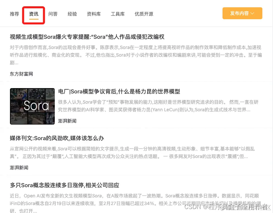The height and width of the screenshot is (213, 273).
Task: Click summary starting 很多人认为,Sora学会了
Action: (x=158, y=106)
